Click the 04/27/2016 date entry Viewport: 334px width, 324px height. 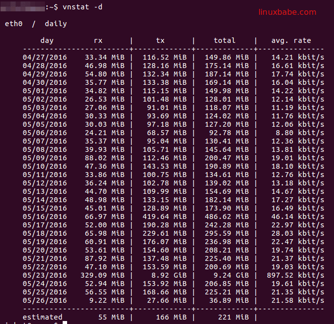click(x=44, y=57)
